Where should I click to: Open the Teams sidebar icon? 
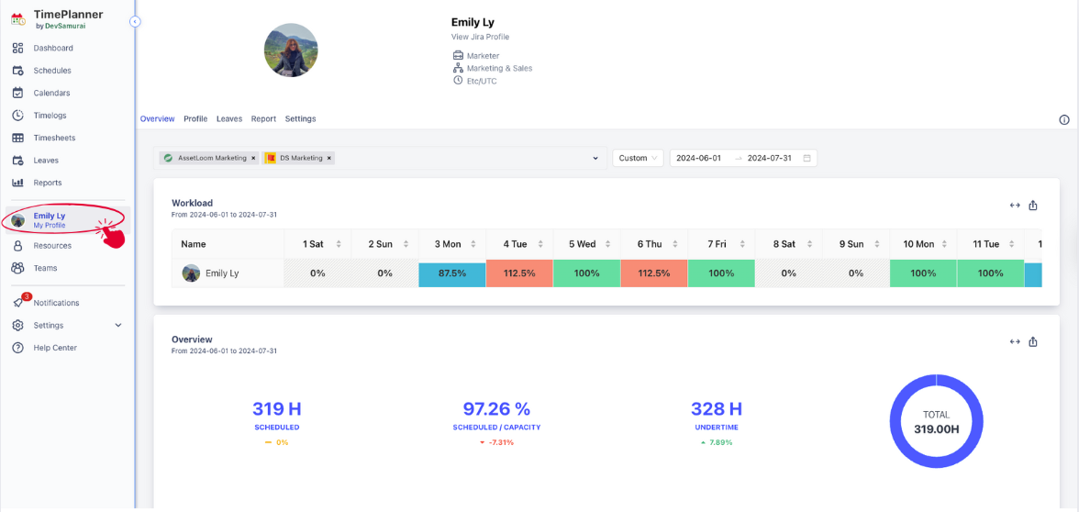[17, 268]
